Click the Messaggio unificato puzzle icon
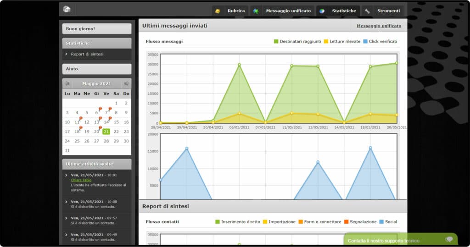Viewport: 470px width, 247px height. click(256, 11)
